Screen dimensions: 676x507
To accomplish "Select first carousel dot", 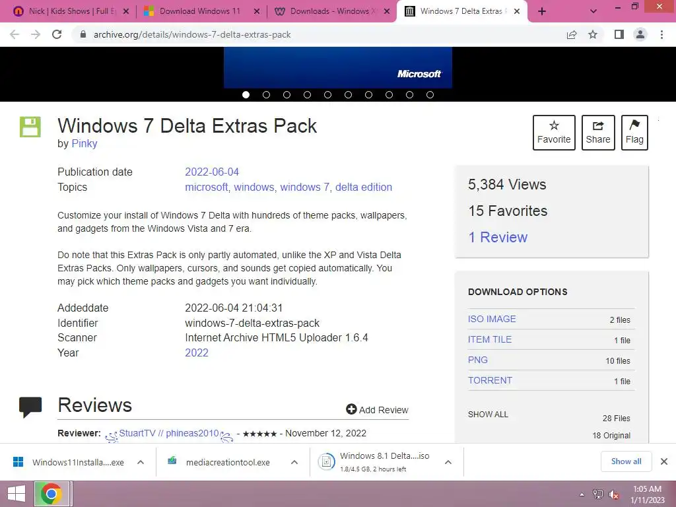I will [x=246, y=94].
